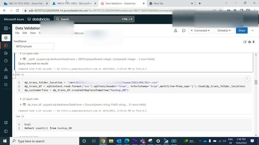This screenshot has width=259, height=145.
Task: Toggle the sidebar collapse panel icon
Action: point(6,131)
